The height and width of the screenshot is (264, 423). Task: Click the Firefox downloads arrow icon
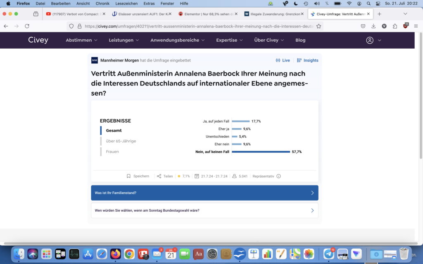tap(373, 26)
